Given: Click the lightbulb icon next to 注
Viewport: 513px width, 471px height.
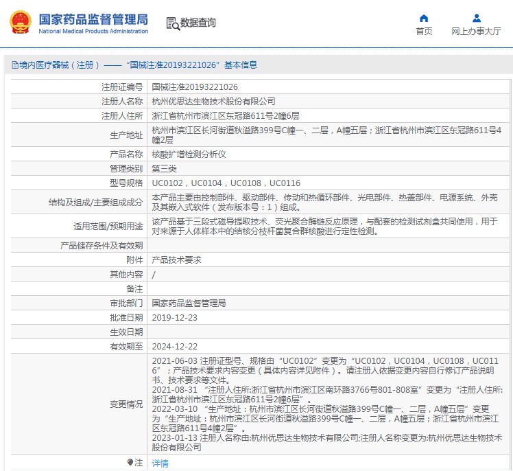Looking at the screenshot, I should [x=130, y=463].
